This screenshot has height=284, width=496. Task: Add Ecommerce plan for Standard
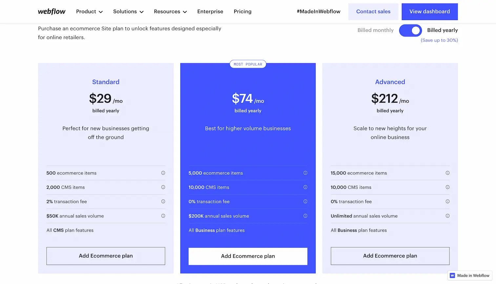point(106,256)
